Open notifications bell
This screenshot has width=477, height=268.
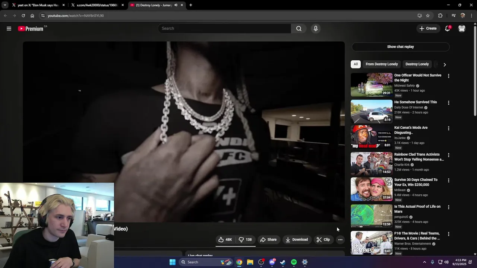click(x=448, y=29)
